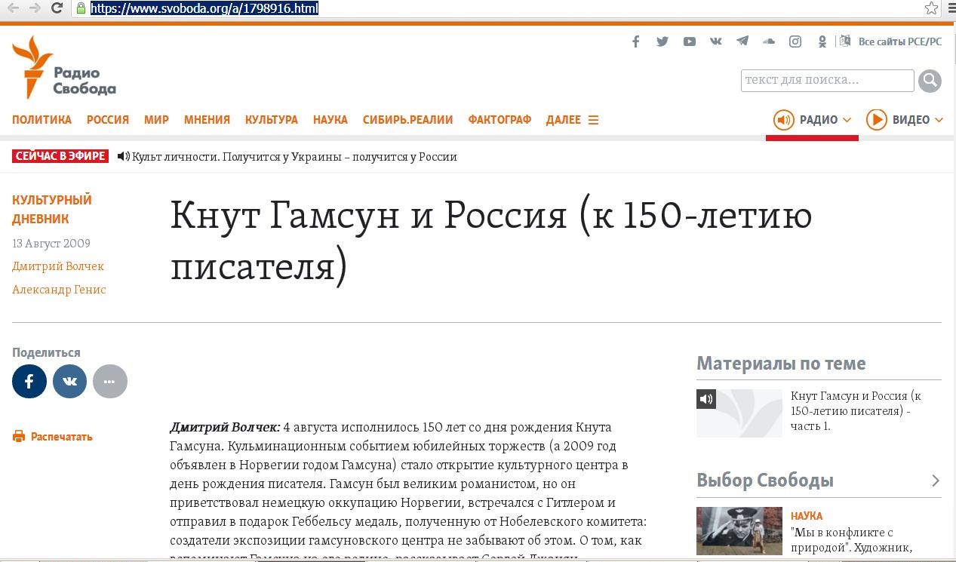Open the ДАЛЕЕ menu
This screenshot has width=956, height=562.
pos(564,120)
